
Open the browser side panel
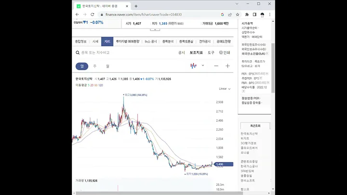tap(254, 14)
